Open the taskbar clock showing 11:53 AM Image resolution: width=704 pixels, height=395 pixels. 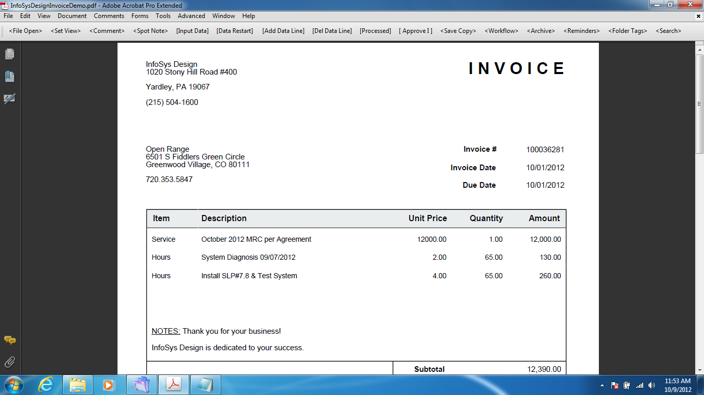(x=678, y=385)
